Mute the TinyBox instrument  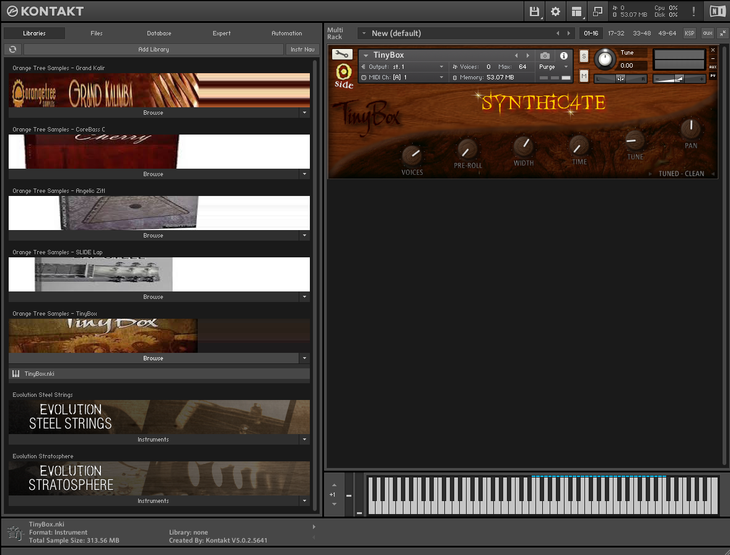point(584,76)
